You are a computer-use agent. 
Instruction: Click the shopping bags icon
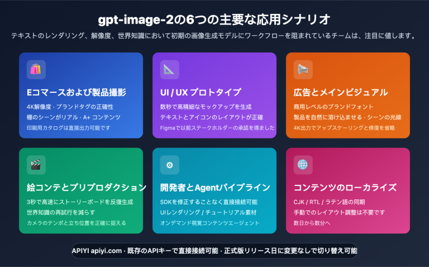36,69
